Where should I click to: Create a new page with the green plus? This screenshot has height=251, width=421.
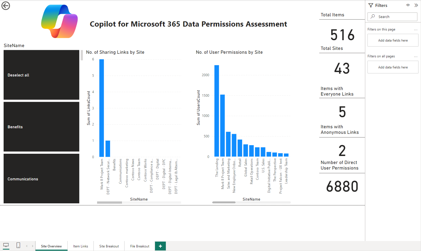tap(160, 246)
